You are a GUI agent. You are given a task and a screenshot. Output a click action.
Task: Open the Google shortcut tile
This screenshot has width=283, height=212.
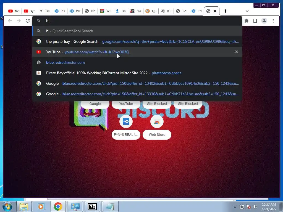[x=95, y=104]
